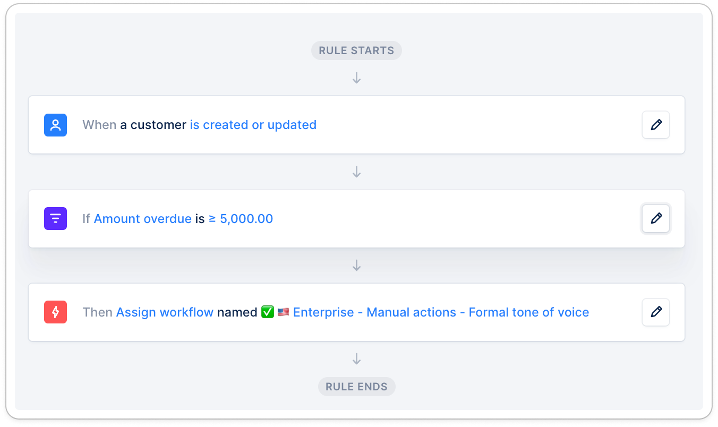Screen dimensions: 718x427
Task: Click 'a customer' text in trigger
Action: pyautogui.click(x=153, y=125)
